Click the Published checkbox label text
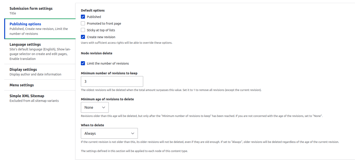 [x=94, y=17]
